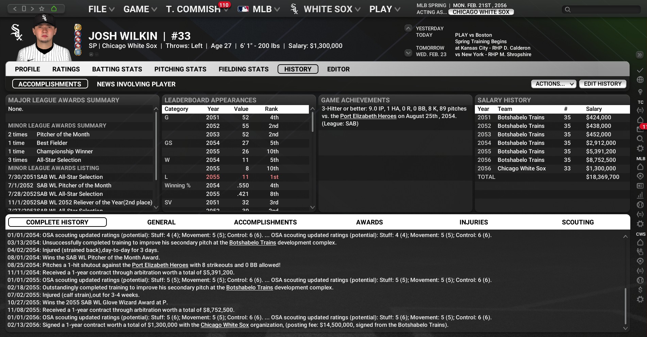Click the Rank column header in Leaderboard
Screen dimensions: 647x337
click(x=271, y=109)
